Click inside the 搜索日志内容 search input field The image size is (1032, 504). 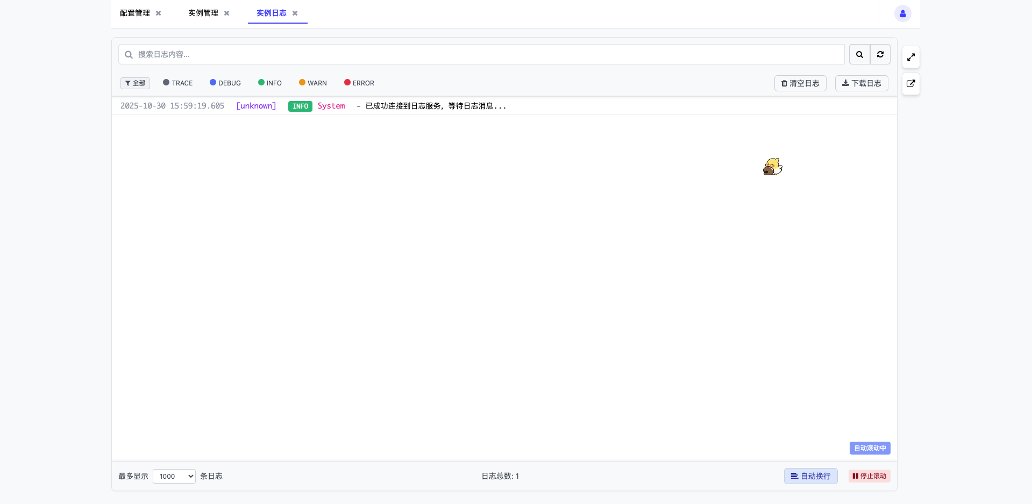pos(376,54)
